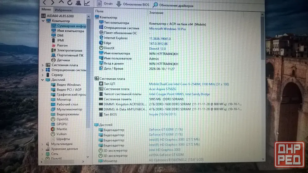Image resolution: width=308 pixels, height=173 pixels.
Task: Click AU Optronics B156XTN02.2 monitor link
Action: pos(176,160)
